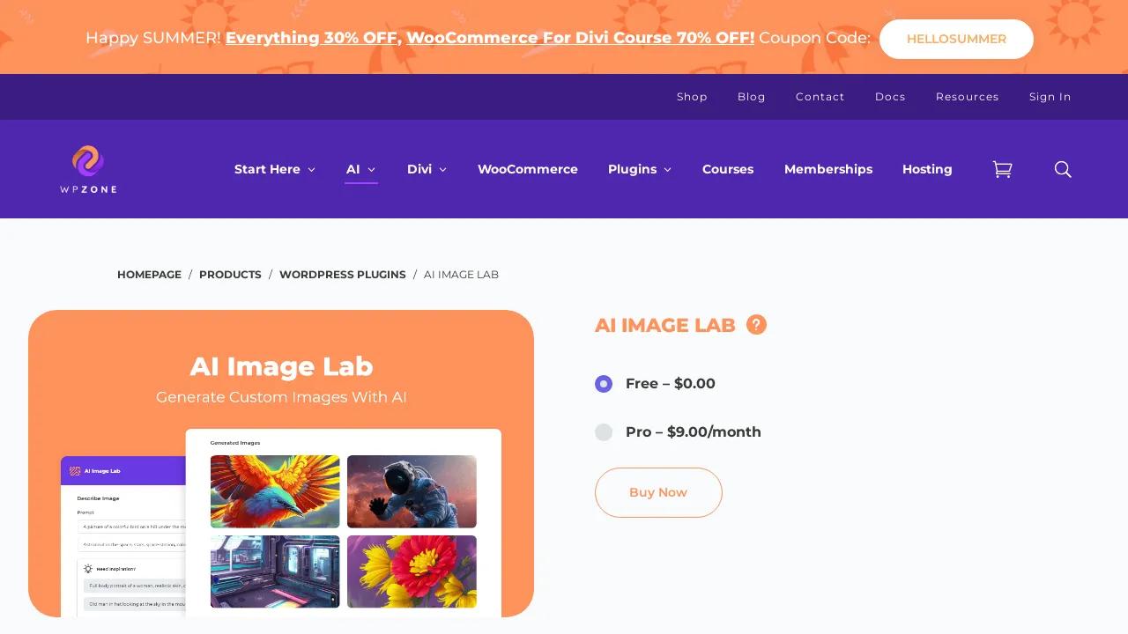Expand the Start Here menu
The image size is (1128, 634).
(274, 169)
